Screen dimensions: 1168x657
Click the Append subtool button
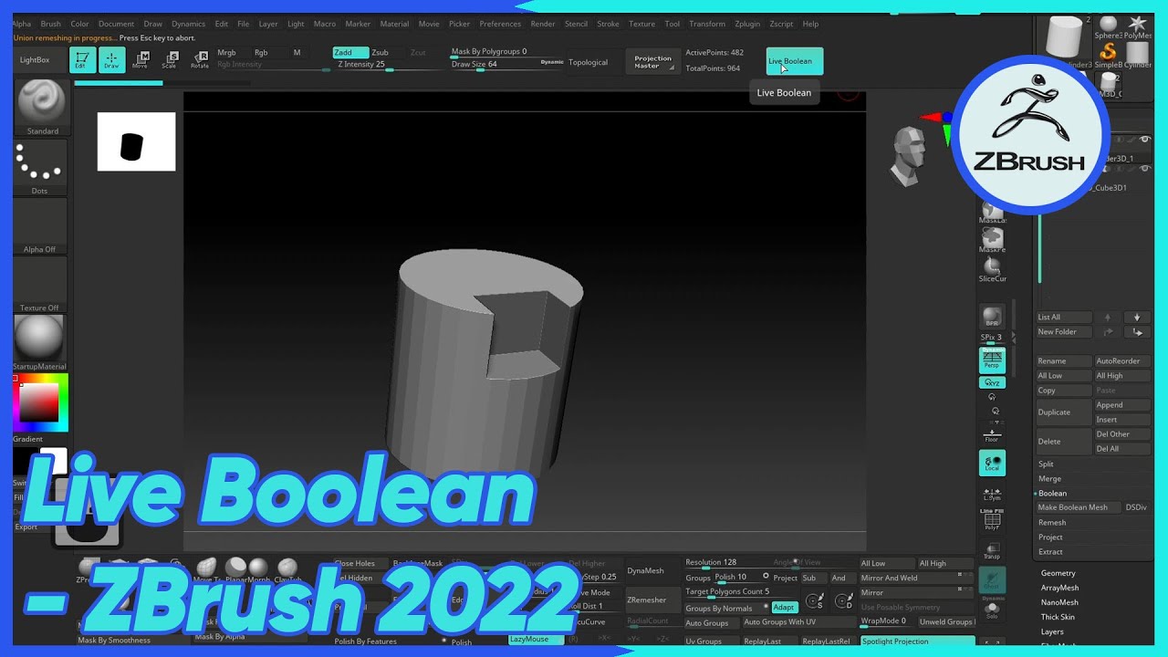[1121, 405]
